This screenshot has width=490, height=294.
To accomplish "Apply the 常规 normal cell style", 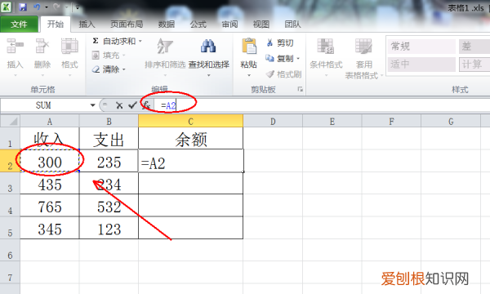I will (421, 47).
